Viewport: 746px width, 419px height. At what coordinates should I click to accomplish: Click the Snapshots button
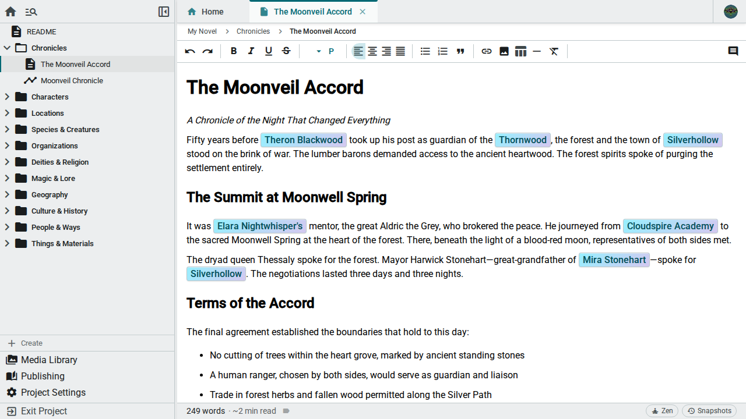(709, 411)
